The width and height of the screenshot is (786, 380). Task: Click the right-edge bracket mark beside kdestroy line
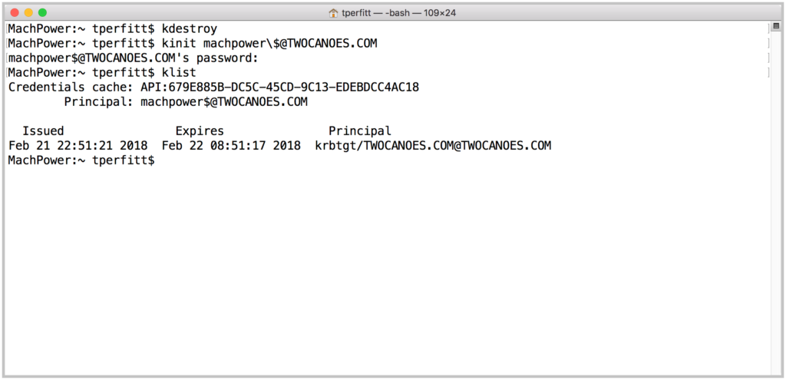coord(768,29)
